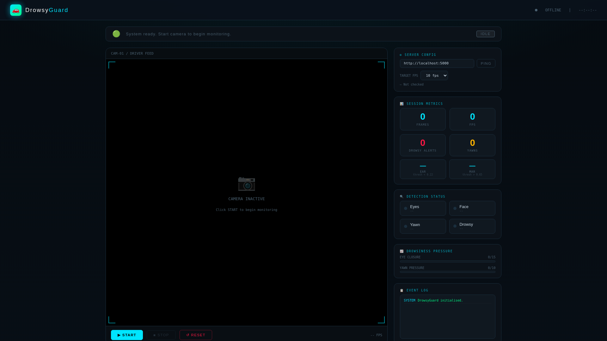The image size is (607, 341).
Task: Click the Eyes detection status card
Action: pos(423,208)
